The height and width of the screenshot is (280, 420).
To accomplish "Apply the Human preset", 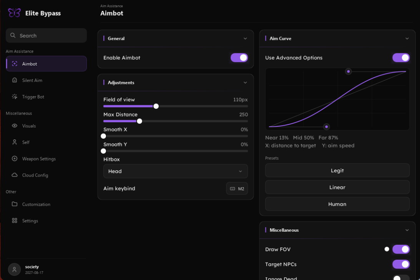I will (x=337, y=204).
